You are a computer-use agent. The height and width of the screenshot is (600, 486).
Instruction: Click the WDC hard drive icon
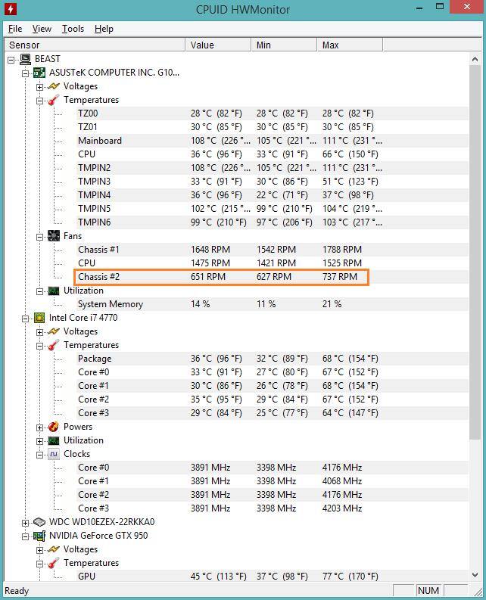coord(39,522)
